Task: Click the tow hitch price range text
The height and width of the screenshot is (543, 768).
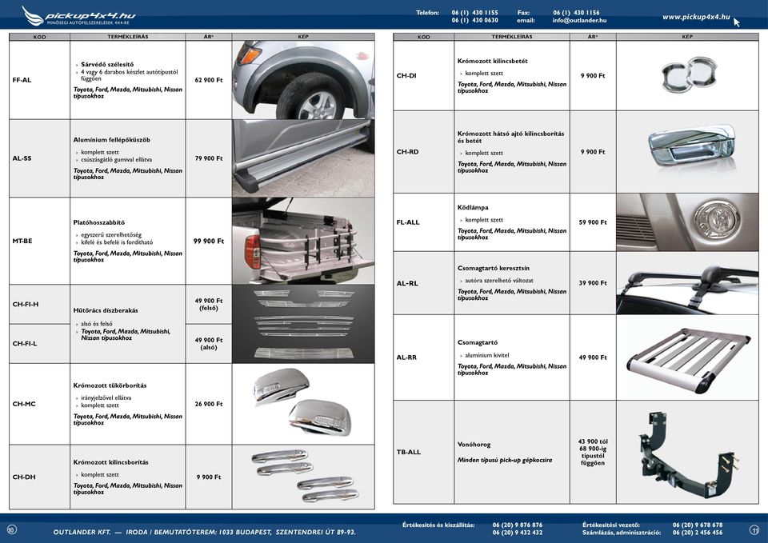Action: [593, 452]
